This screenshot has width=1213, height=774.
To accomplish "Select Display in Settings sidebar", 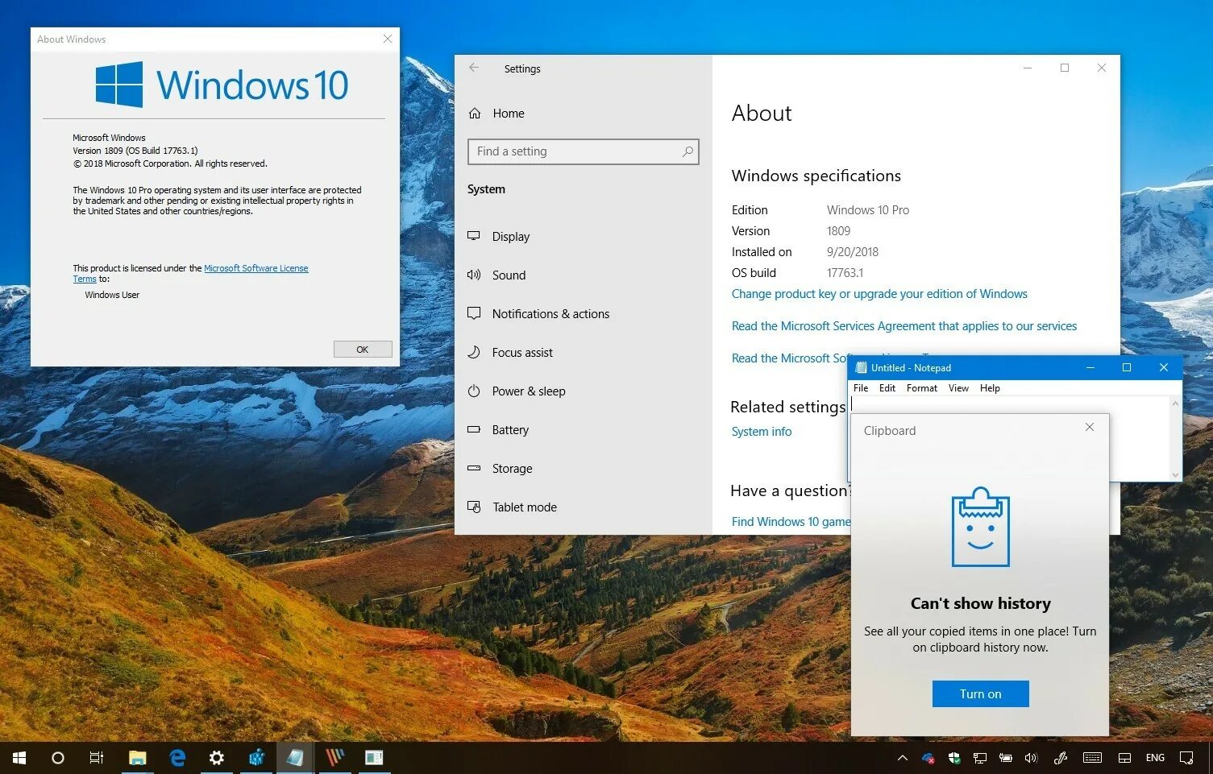I will click(510, 236).
